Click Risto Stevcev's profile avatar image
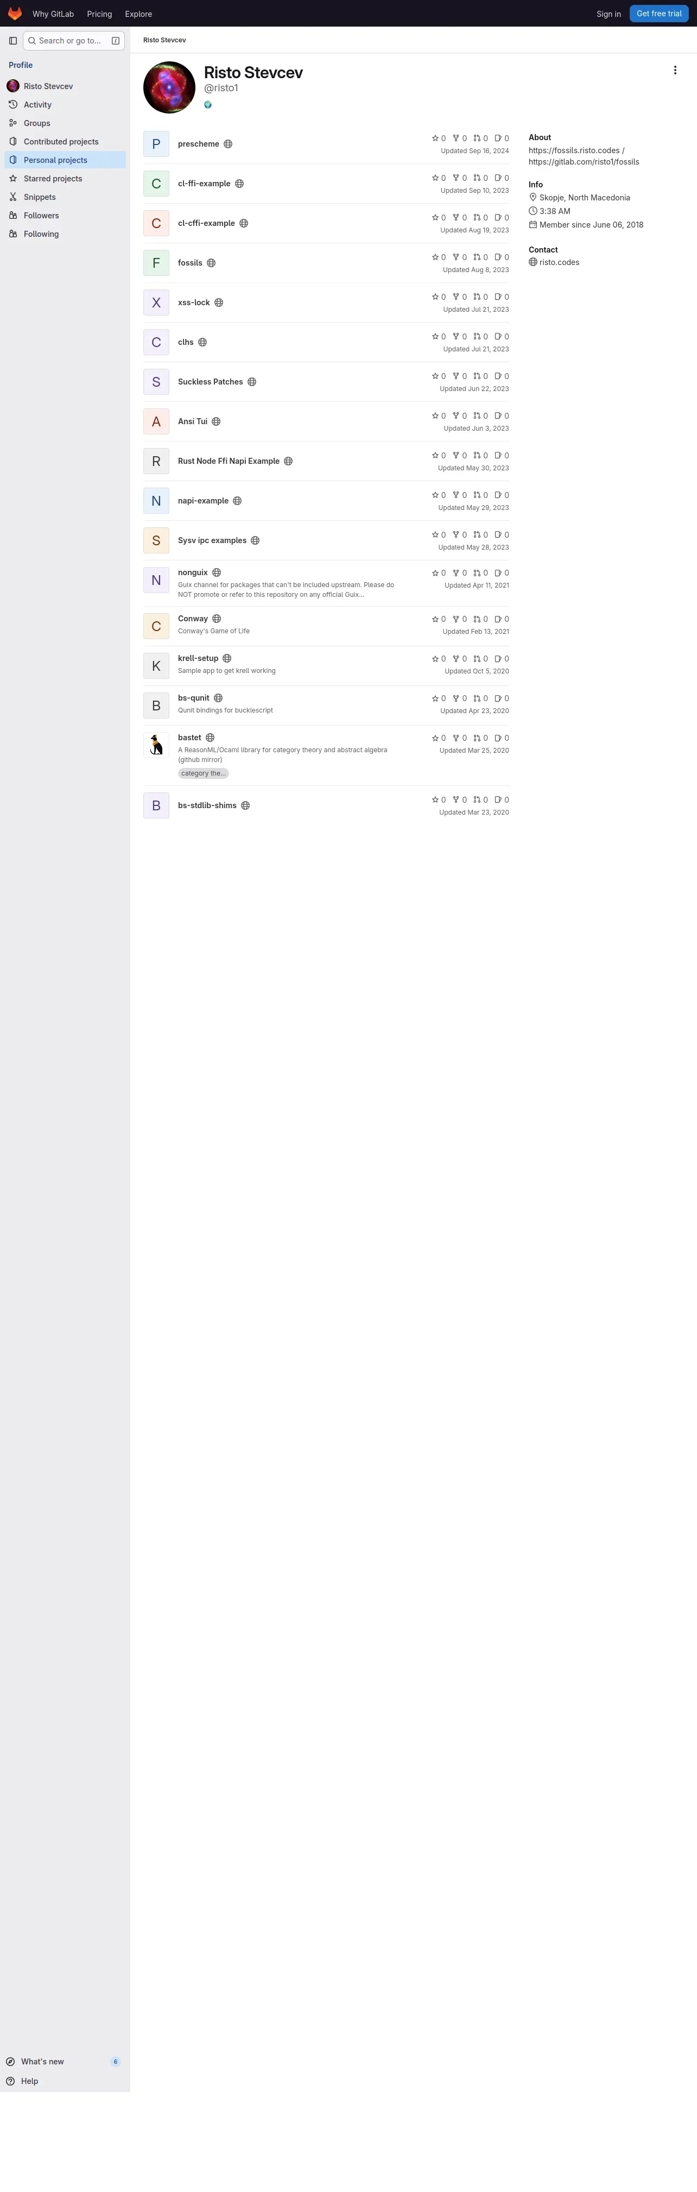 coord(169,87)
